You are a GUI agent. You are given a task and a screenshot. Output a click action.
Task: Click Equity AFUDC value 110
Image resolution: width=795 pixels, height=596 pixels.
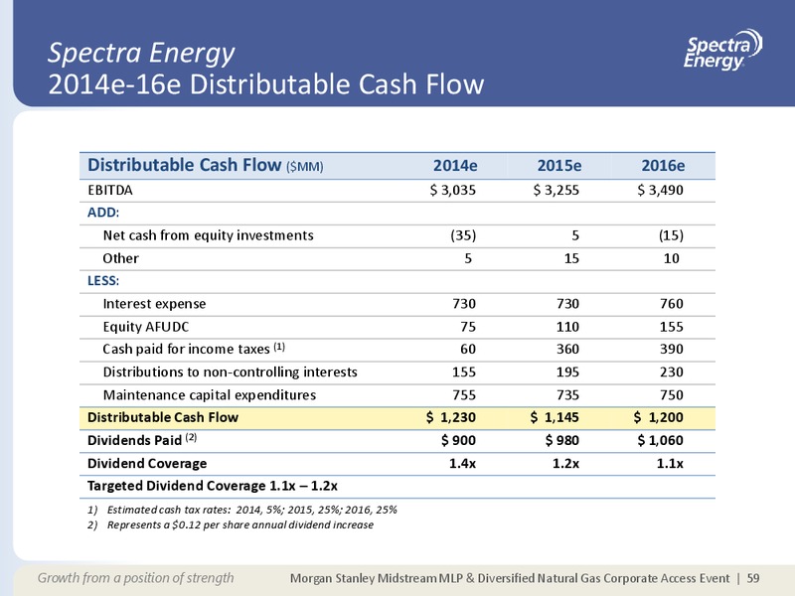point(567,327)
